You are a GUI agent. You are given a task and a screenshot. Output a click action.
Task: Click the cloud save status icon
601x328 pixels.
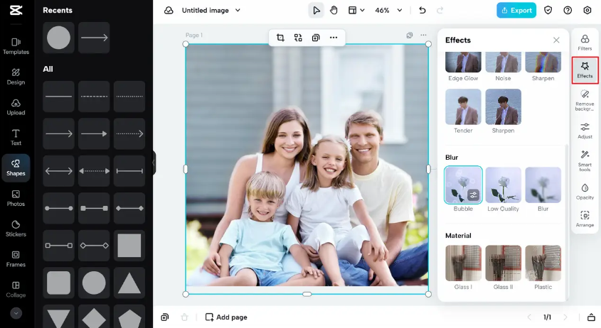point(169,11)
